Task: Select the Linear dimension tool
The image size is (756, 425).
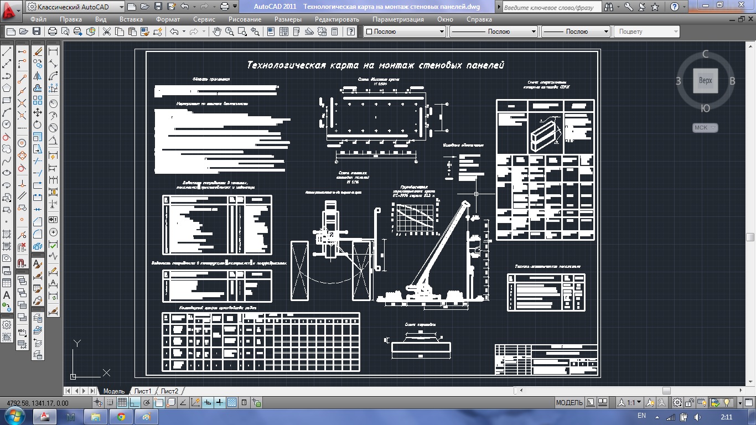Action: point(53,51)
